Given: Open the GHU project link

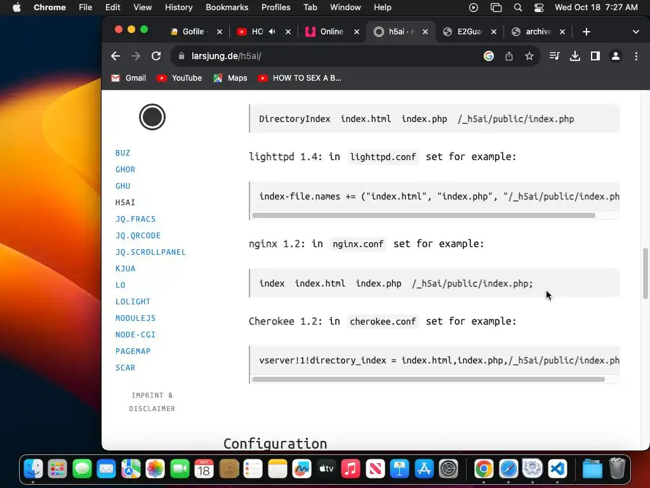Looking at the screenshot, I should 123,186.
